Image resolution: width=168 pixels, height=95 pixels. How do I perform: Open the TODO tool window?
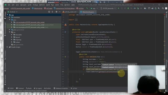pos(10,88)
